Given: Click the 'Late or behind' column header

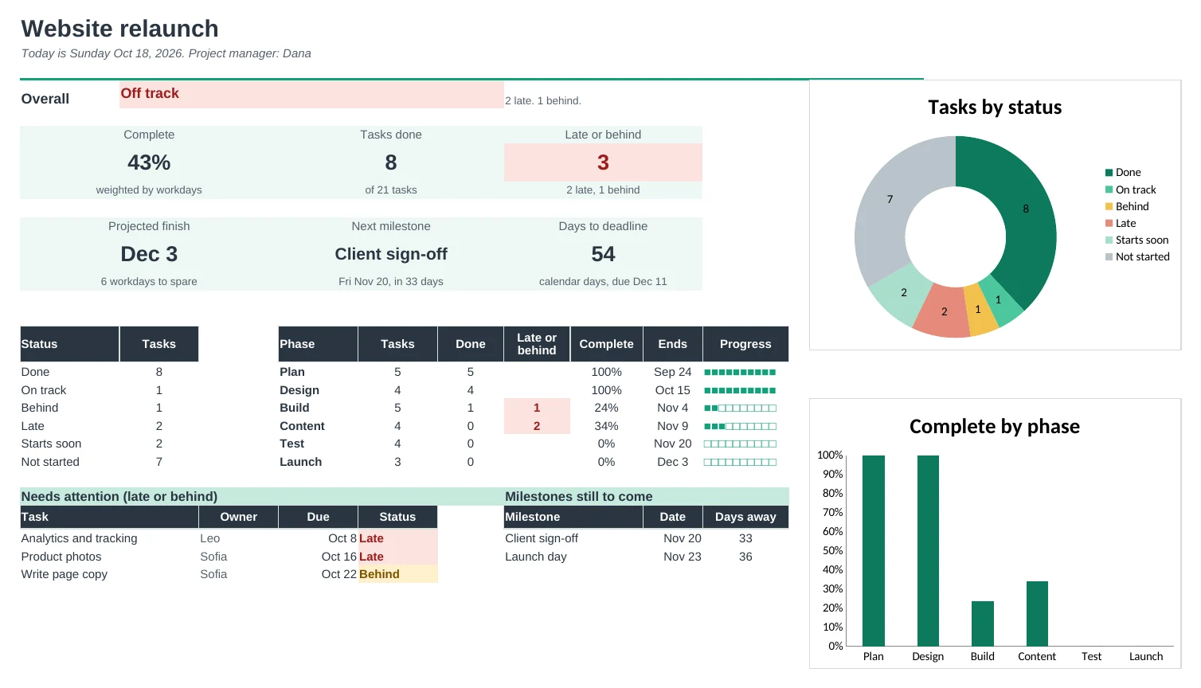Looking at the screenshot, I should 537,344.
